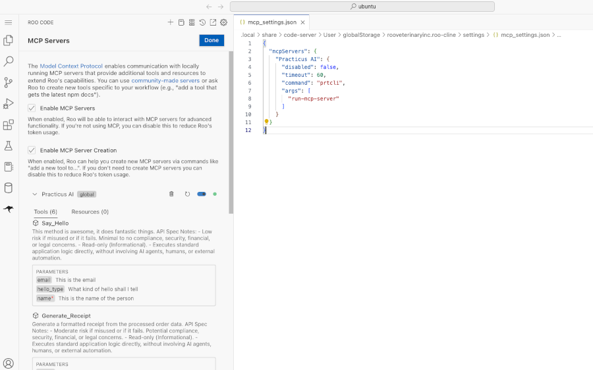This screenshot has width=593, height=370.
Task: Click the email parameter tag
Action: (44, 280)
